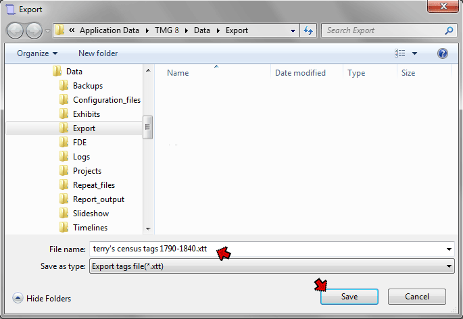Click the folder tree scrollbar thumb

click(147, 127)
